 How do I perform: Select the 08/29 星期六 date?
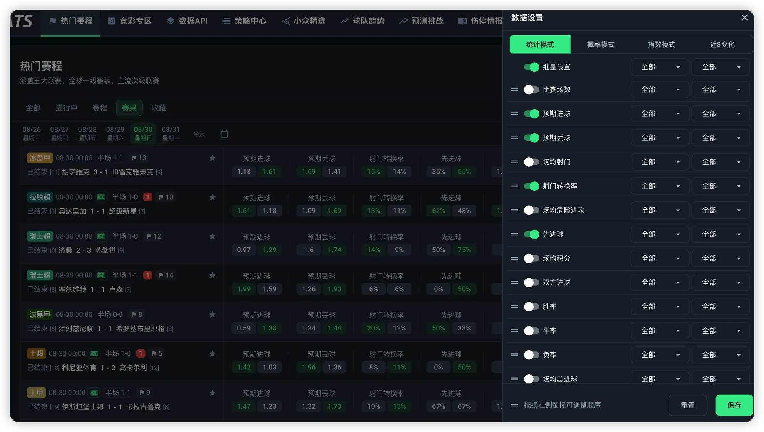coord(115,134)
